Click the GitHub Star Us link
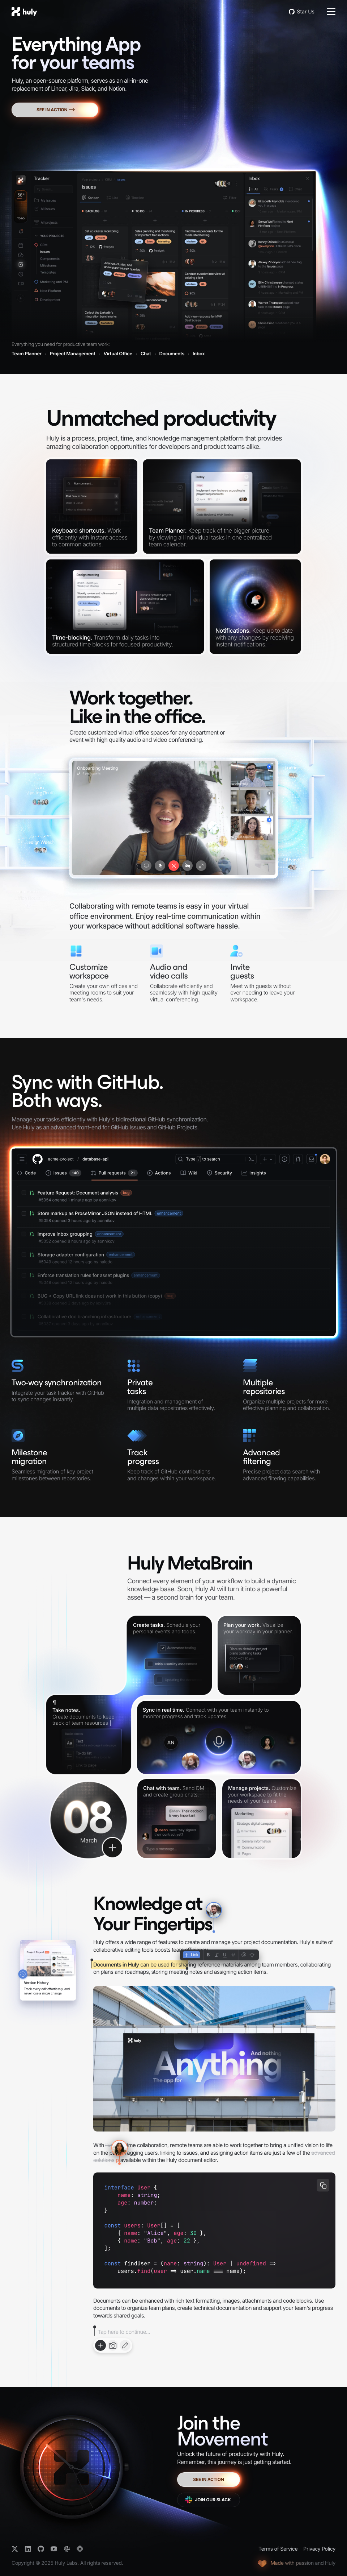The height and width of the screenshot is (2576, 347). [301, 12]
